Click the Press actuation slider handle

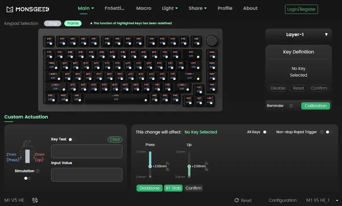tap(150, 166)
